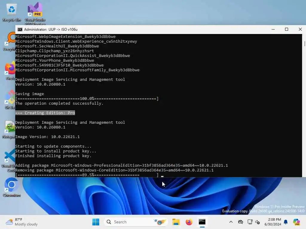Click the 'Clipchamp.Clipchamp_yxz26nhyzhsrt' line

click(x=55, y=51)
